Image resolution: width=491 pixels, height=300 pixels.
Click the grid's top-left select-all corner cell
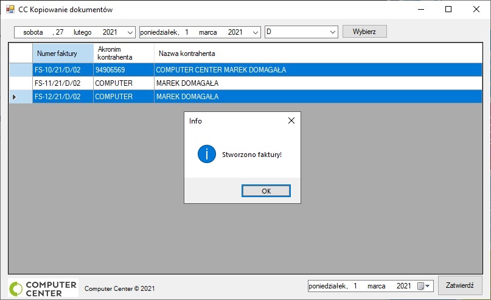point(21,53)
